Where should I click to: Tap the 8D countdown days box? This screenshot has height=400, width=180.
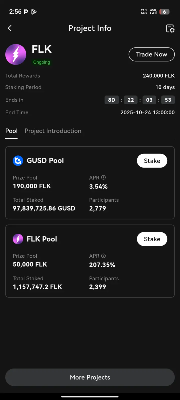[111, 100]
